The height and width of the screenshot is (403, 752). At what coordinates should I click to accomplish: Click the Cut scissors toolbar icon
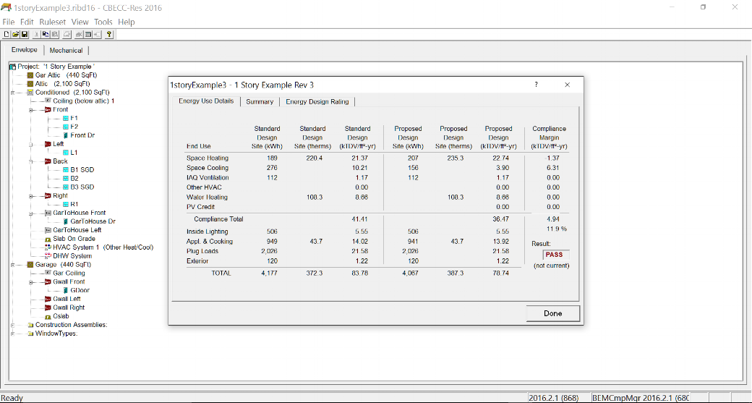pyautogui.click(x=37, y=34)
